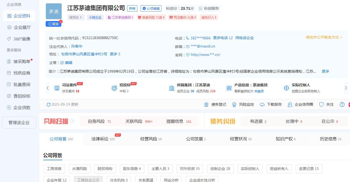
Task: Open 有进展 2 under 债务纠纷
Action: pos(258,121)
